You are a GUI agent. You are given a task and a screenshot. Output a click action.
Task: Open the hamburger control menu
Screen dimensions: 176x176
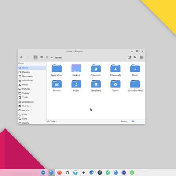(141, 57)
